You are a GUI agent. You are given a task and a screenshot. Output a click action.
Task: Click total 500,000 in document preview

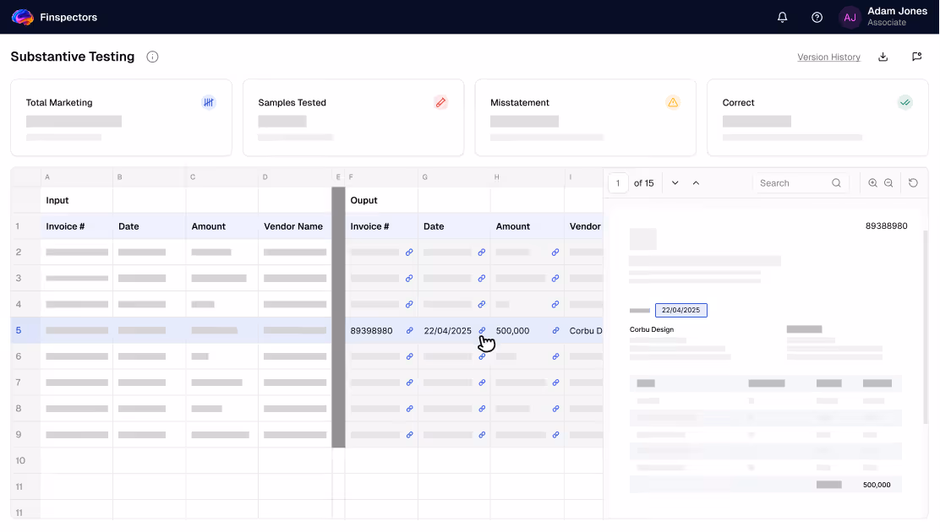877,485
